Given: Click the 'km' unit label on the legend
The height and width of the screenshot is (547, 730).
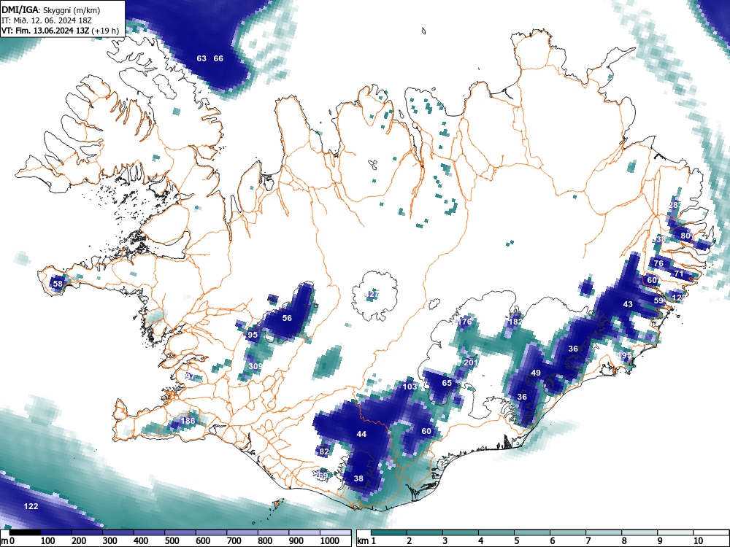Looking at the screenshot, I should [x=363, y=541].
